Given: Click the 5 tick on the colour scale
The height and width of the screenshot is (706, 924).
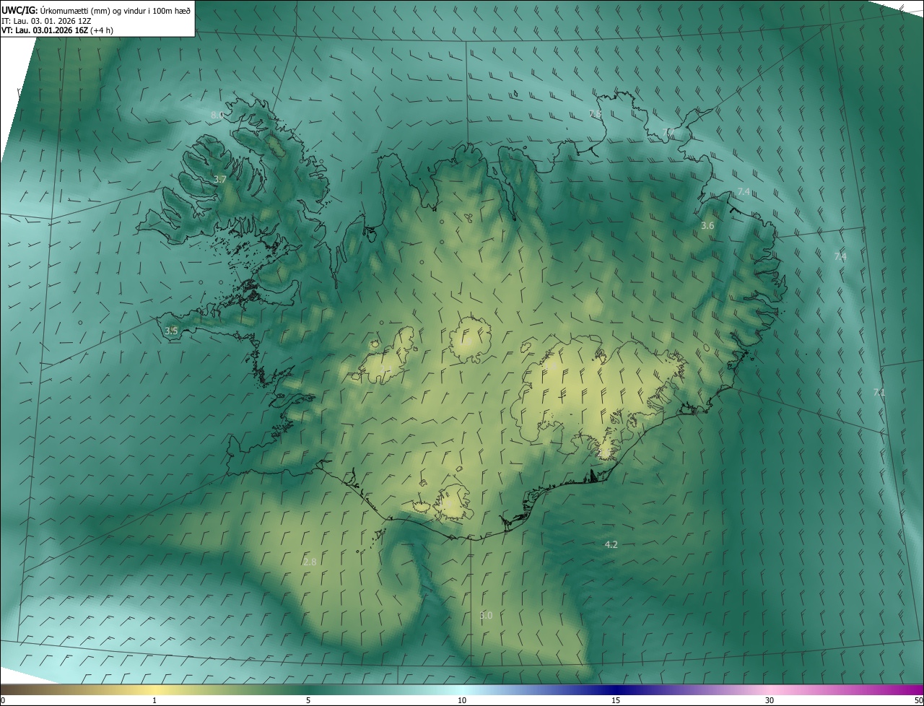Looking at the screenshot, I should pyautogui.click(x=308, y=701).
